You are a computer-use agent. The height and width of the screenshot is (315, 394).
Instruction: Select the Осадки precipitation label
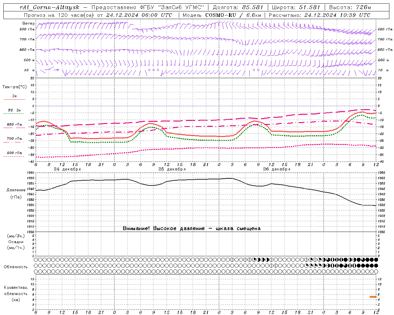pyautogui.click(x=16, y=242)
